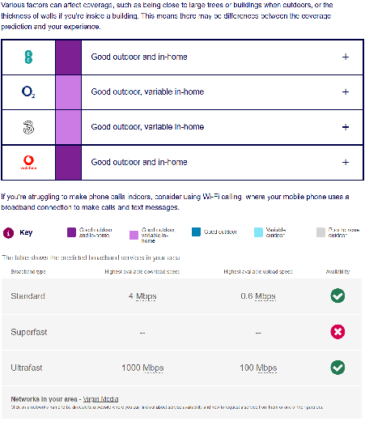
Task: Click light purple swatch in O2 row
Action: click(x=69, y=92)
